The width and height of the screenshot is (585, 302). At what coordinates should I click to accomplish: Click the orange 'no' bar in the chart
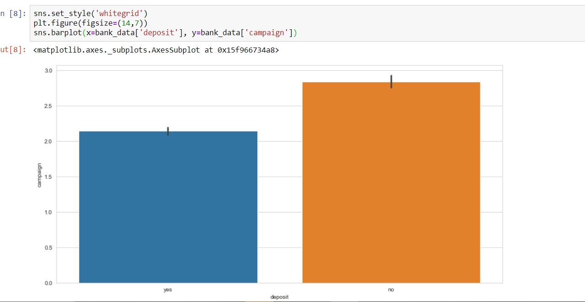click(x=391, y=183)
